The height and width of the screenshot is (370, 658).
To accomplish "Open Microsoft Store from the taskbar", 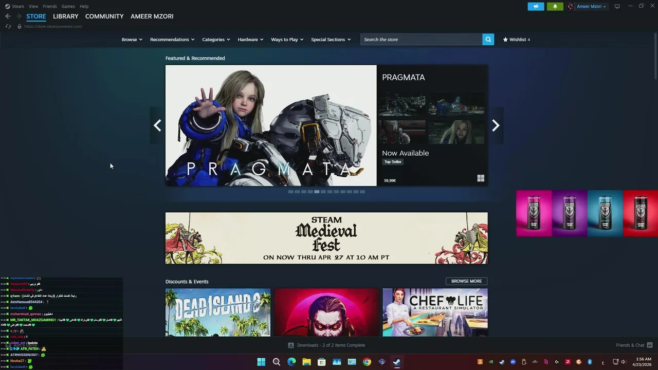I will point(322,362).
